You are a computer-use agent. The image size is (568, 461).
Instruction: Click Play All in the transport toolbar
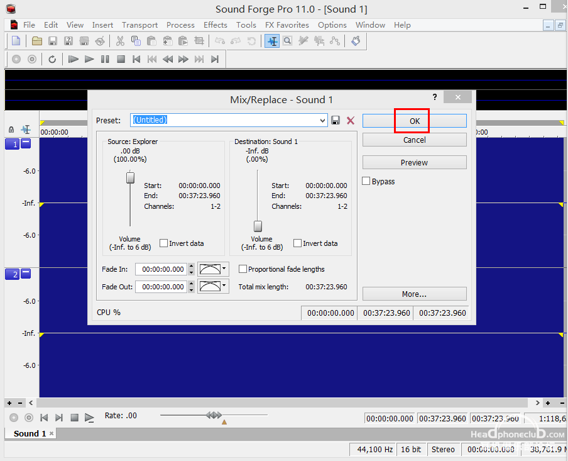(73, 59)
